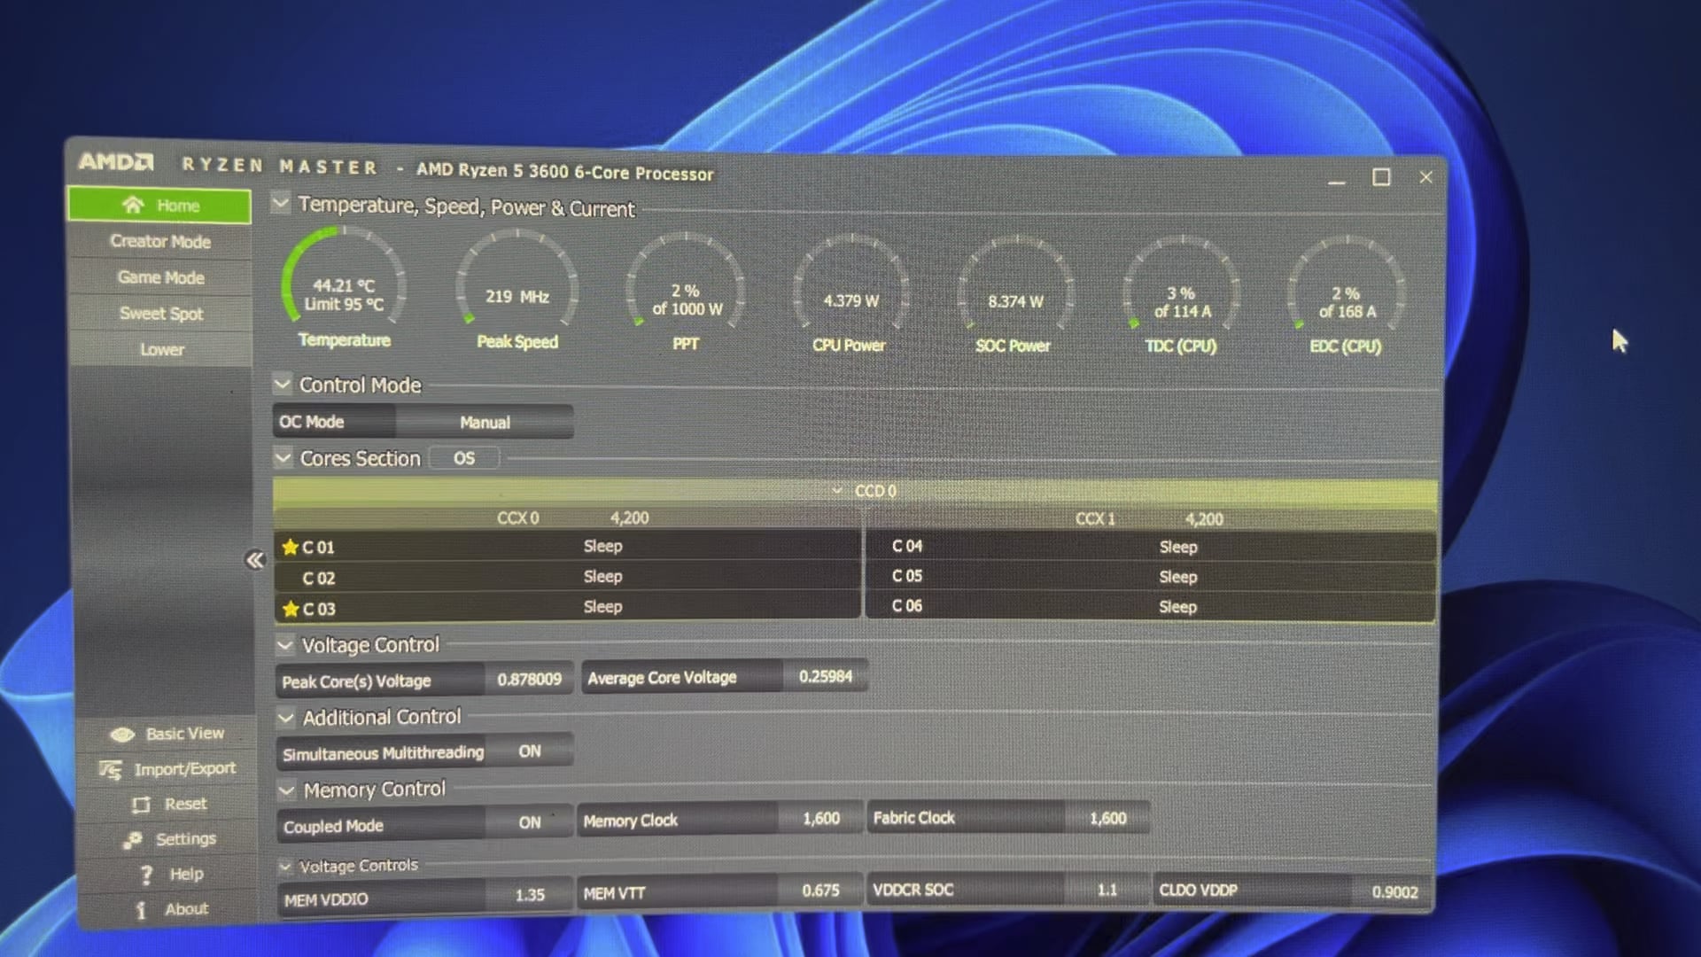Click the PPT gauge dial
Image resolution: width=1701 pixels, height=957 pixels.
(686, 282)
